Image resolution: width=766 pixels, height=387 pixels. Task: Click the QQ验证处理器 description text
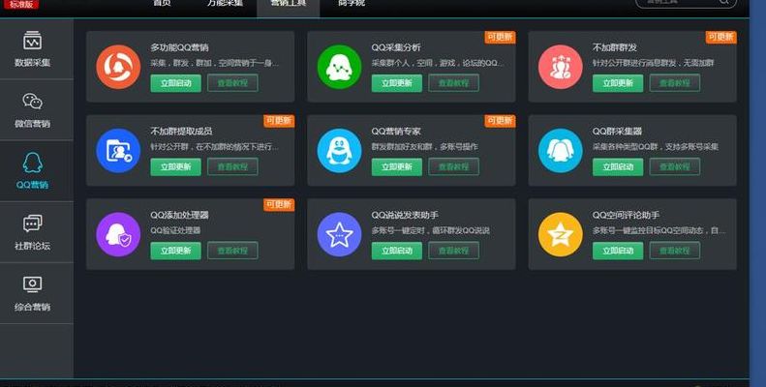click(175, 230)
